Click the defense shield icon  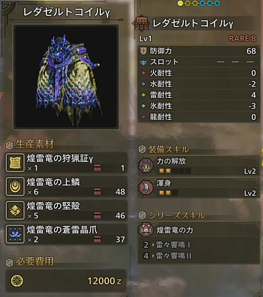(144, 51)
